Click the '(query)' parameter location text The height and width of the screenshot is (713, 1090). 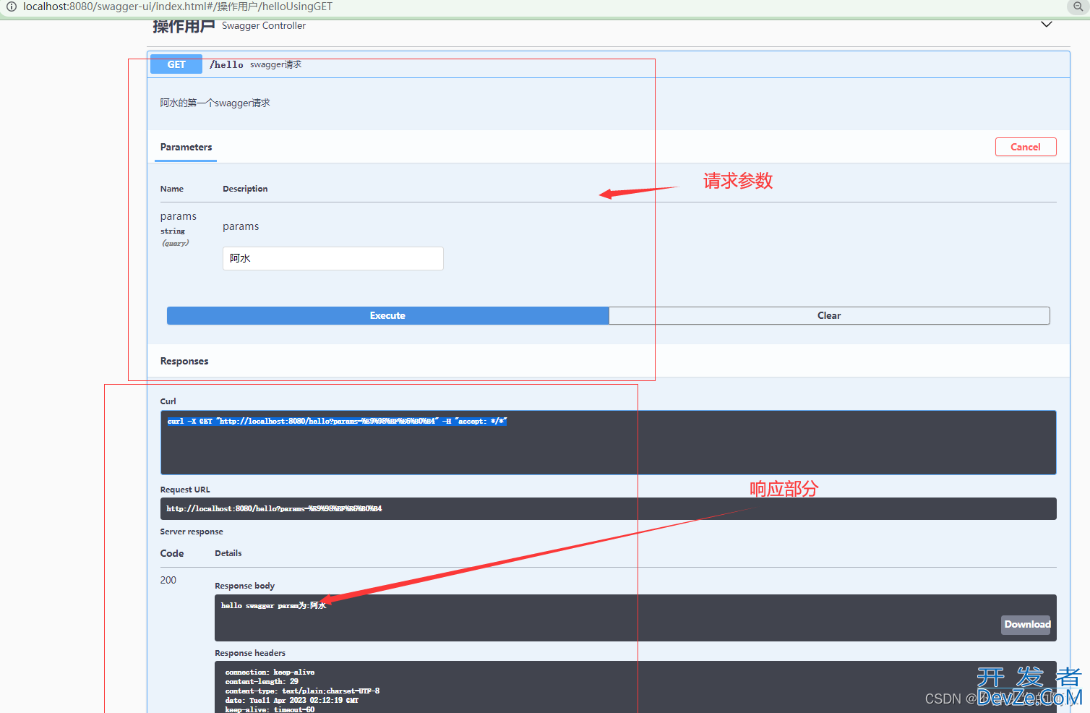coord(176,243)
